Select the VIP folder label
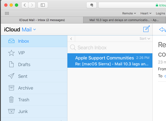Viewport: 166px width, 121px height. pos(21,53)
